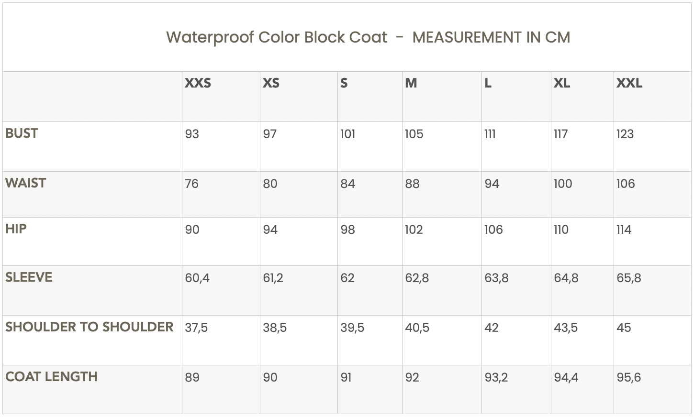Select the XXS size column header
694x417 pixels.
(x=198, y=83)
